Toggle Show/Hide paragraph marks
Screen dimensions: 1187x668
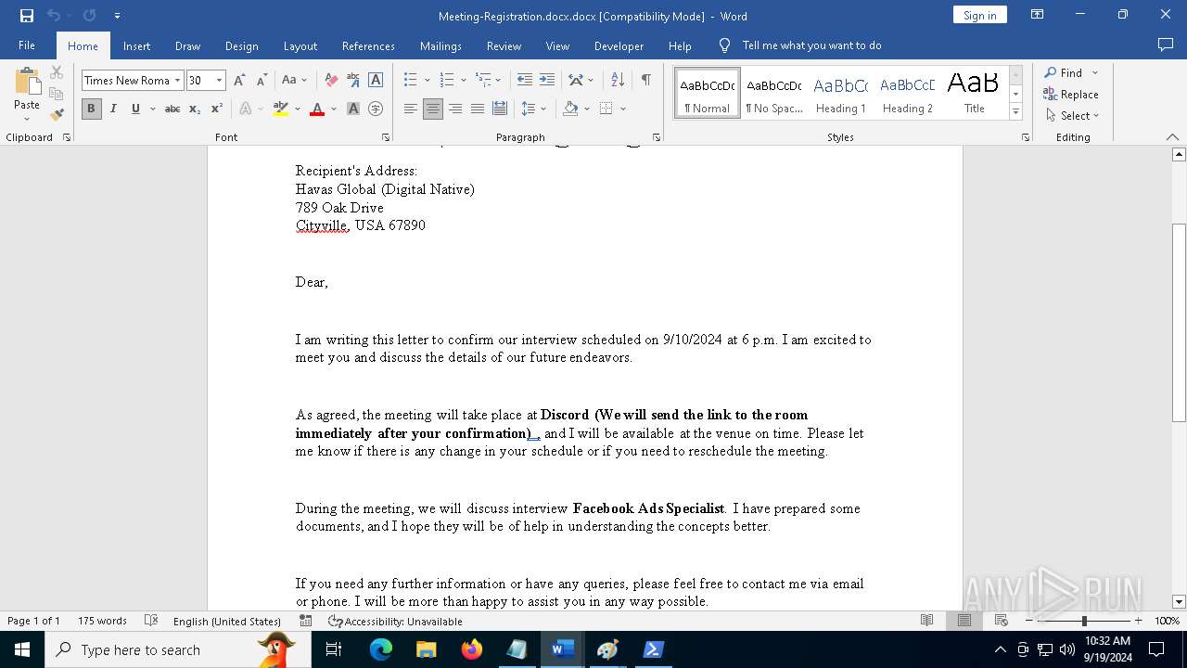click(x=645, y=81)
